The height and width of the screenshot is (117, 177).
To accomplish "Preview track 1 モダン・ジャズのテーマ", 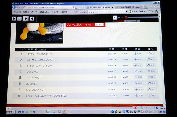I will [137, 54].
